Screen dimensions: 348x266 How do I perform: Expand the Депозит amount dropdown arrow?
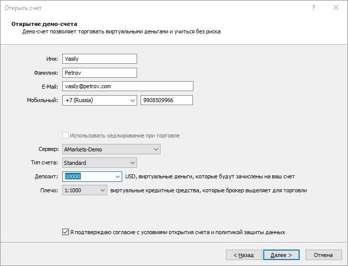[117, 177]
